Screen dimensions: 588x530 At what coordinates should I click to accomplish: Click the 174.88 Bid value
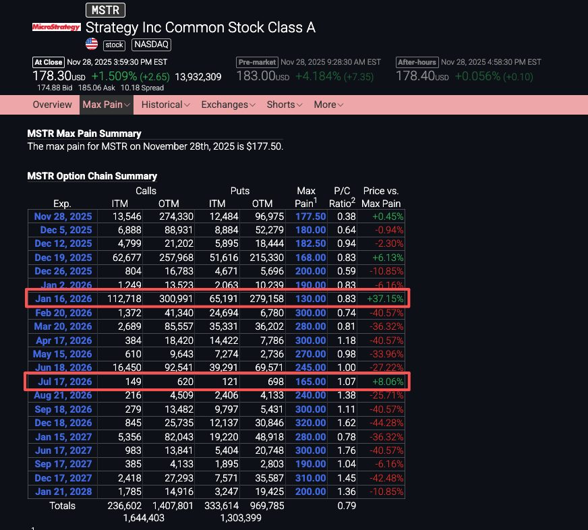[x=55, y=88]
